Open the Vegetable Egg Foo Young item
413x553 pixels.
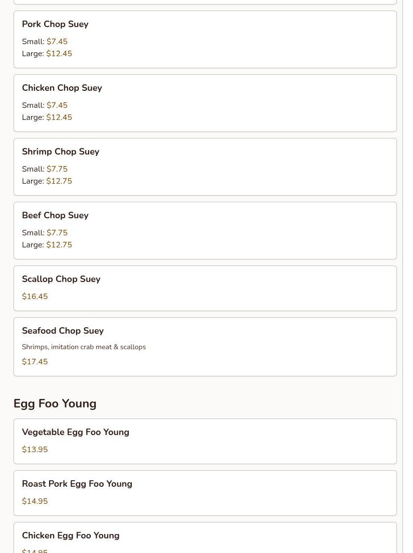pyautogui.click(x=76, y=432)
